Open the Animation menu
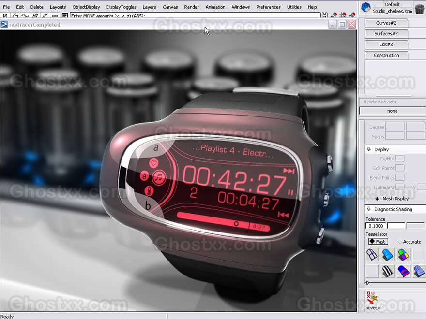This screenshot has width=426, height=319. (x=215, y=7)
